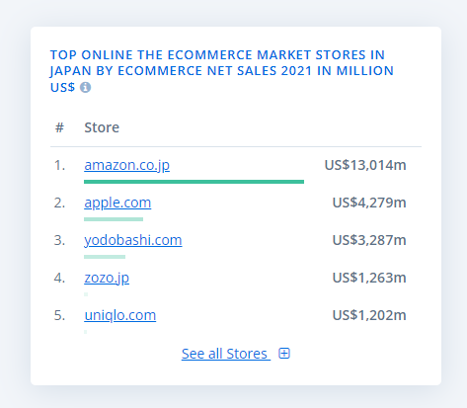Click the US$3,287m sales value
The width and height of the screenshot is (467, 408).
(x=369, y=240)
